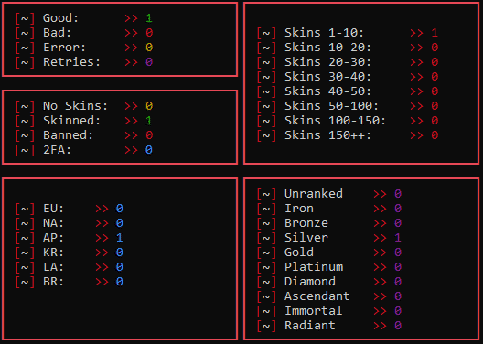Click the blue value beside EU
This screenshot has width=483, height=344.
coord(120,209)
